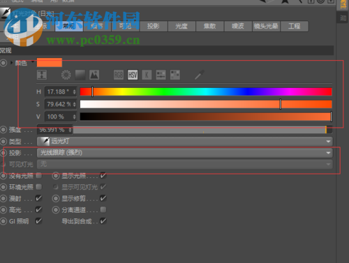Enable RGB sliders mode
The image size is (349, 263).
click(119, 75)
